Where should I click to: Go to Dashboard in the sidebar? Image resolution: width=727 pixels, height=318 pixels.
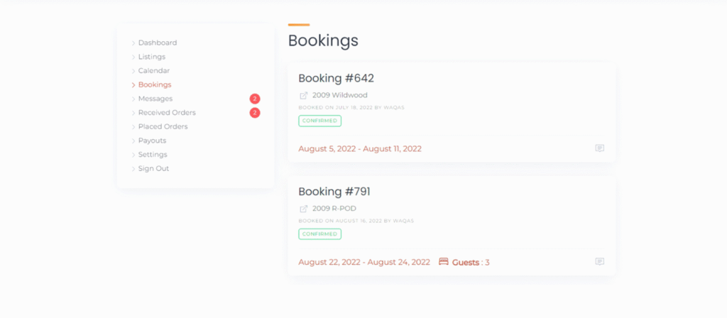(158, 43)
